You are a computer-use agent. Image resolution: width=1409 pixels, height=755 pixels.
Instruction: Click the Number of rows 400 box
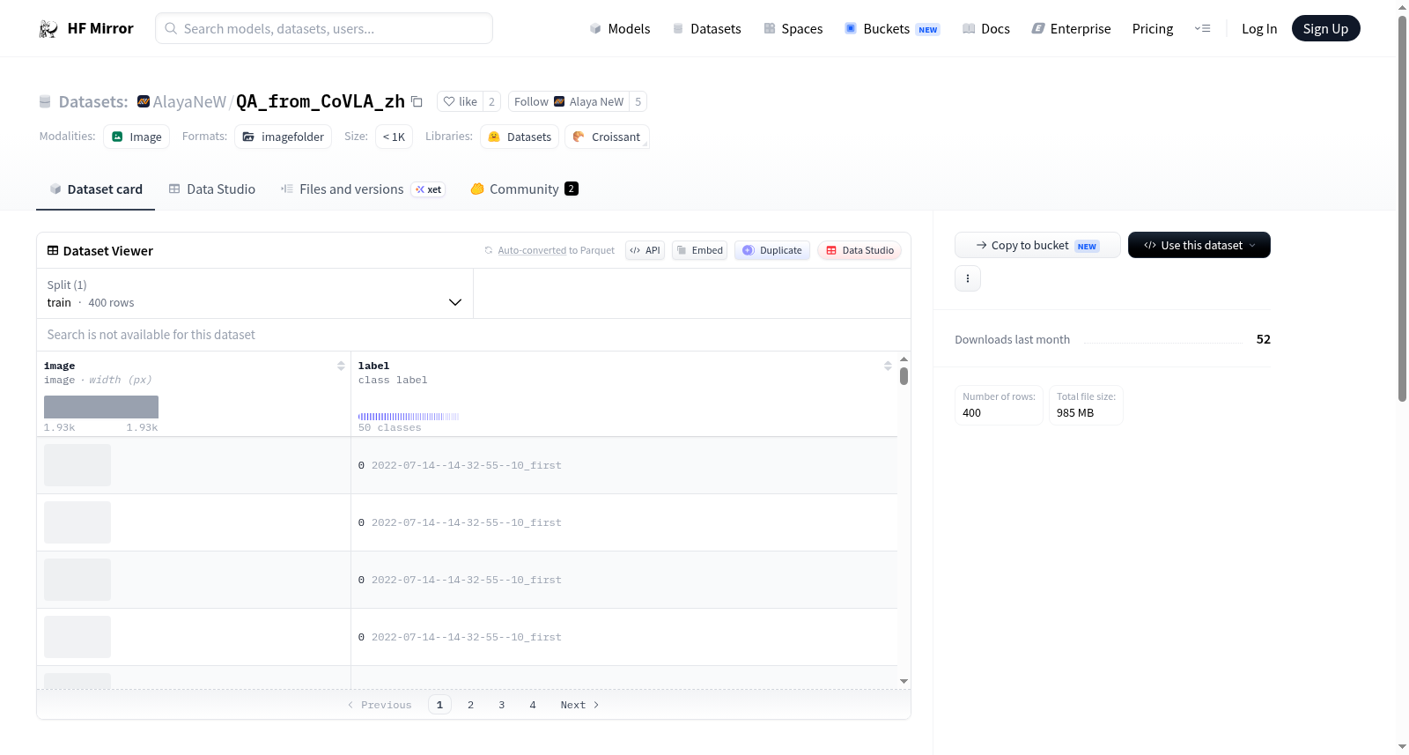tap(999, 405)
